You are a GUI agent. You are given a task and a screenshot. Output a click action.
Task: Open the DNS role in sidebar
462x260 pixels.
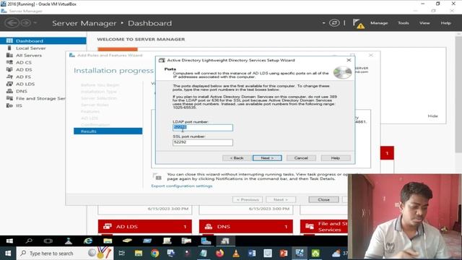coord(21,91)
